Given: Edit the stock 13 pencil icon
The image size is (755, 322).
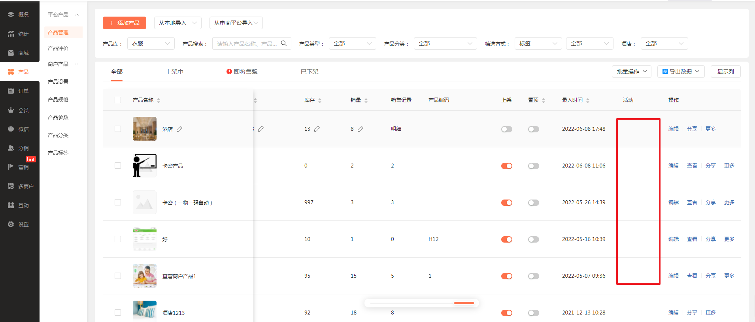Looking at the screenshot, I should [x=317, y=129].
